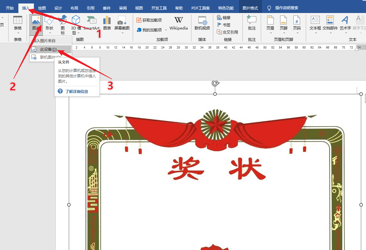This screenshot has width=366, height=250.
Task: Insert a 书签 bookmark
Action: [224, 25]
